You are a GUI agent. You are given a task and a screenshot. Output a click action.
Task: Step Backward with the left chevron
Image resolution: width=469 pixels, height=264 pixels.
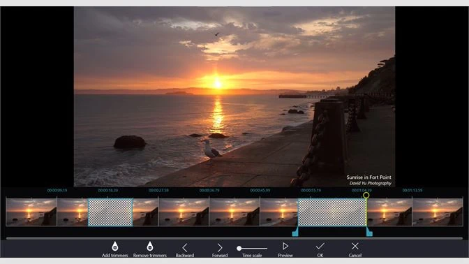pyautogui.click(x=184, y=247)
